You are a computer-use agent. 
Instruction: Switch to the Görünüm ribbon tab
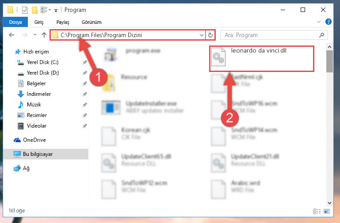click(x=91, y=22)
